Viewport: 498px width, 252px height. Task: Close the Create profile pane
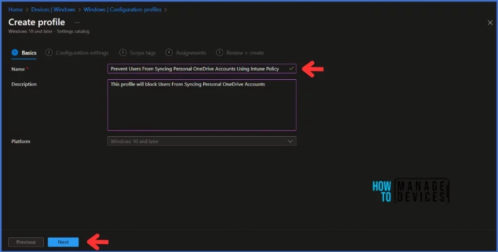[x=490, y=22]
